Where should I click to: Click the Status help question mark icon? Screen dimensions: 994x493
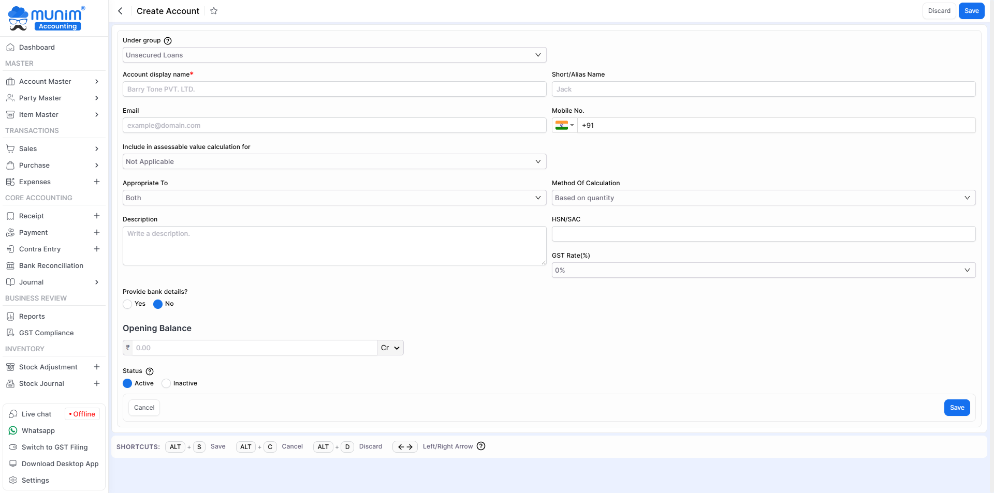click(x=150, y=371)
